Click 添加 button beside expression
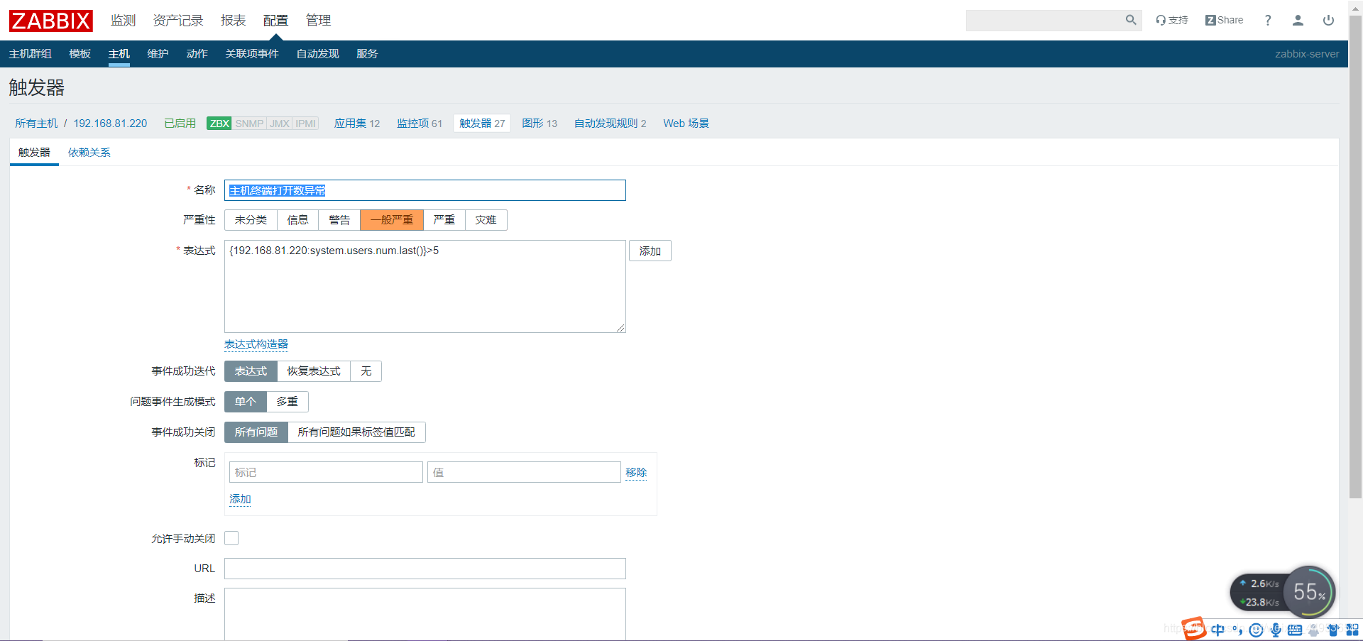Viewport: 1363px width, 641px height. tap(650, 251)
